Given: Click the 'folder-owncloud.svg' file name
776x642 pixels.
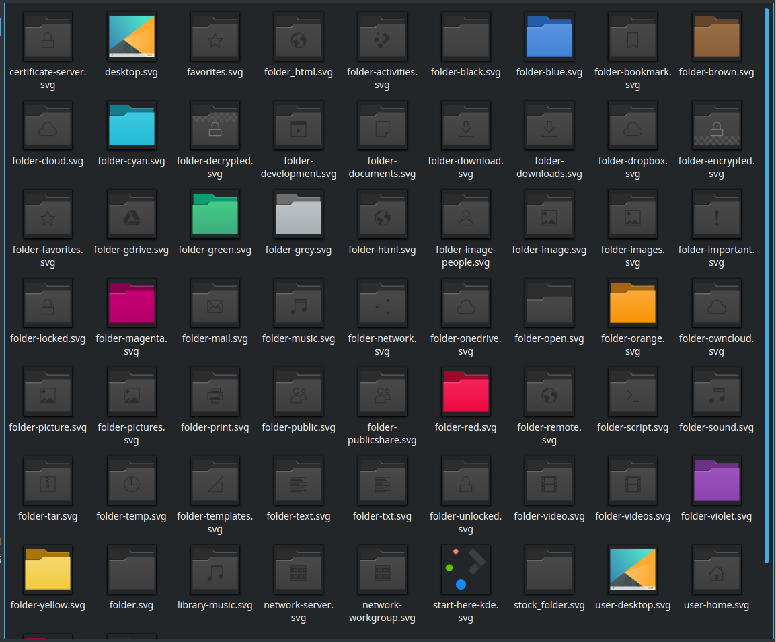Looking at the screenshot, I should (717, 345).
